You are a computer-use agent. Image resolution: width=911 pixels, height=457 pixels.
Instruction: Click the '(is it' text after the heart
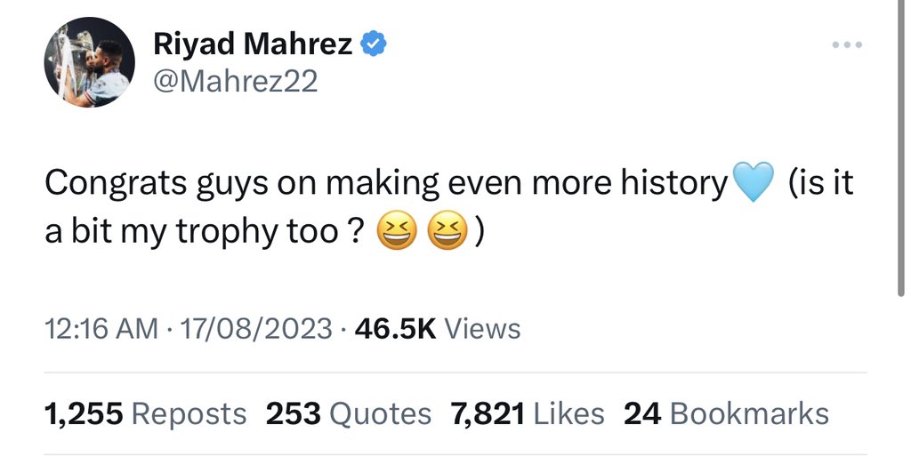pos(820,183)
